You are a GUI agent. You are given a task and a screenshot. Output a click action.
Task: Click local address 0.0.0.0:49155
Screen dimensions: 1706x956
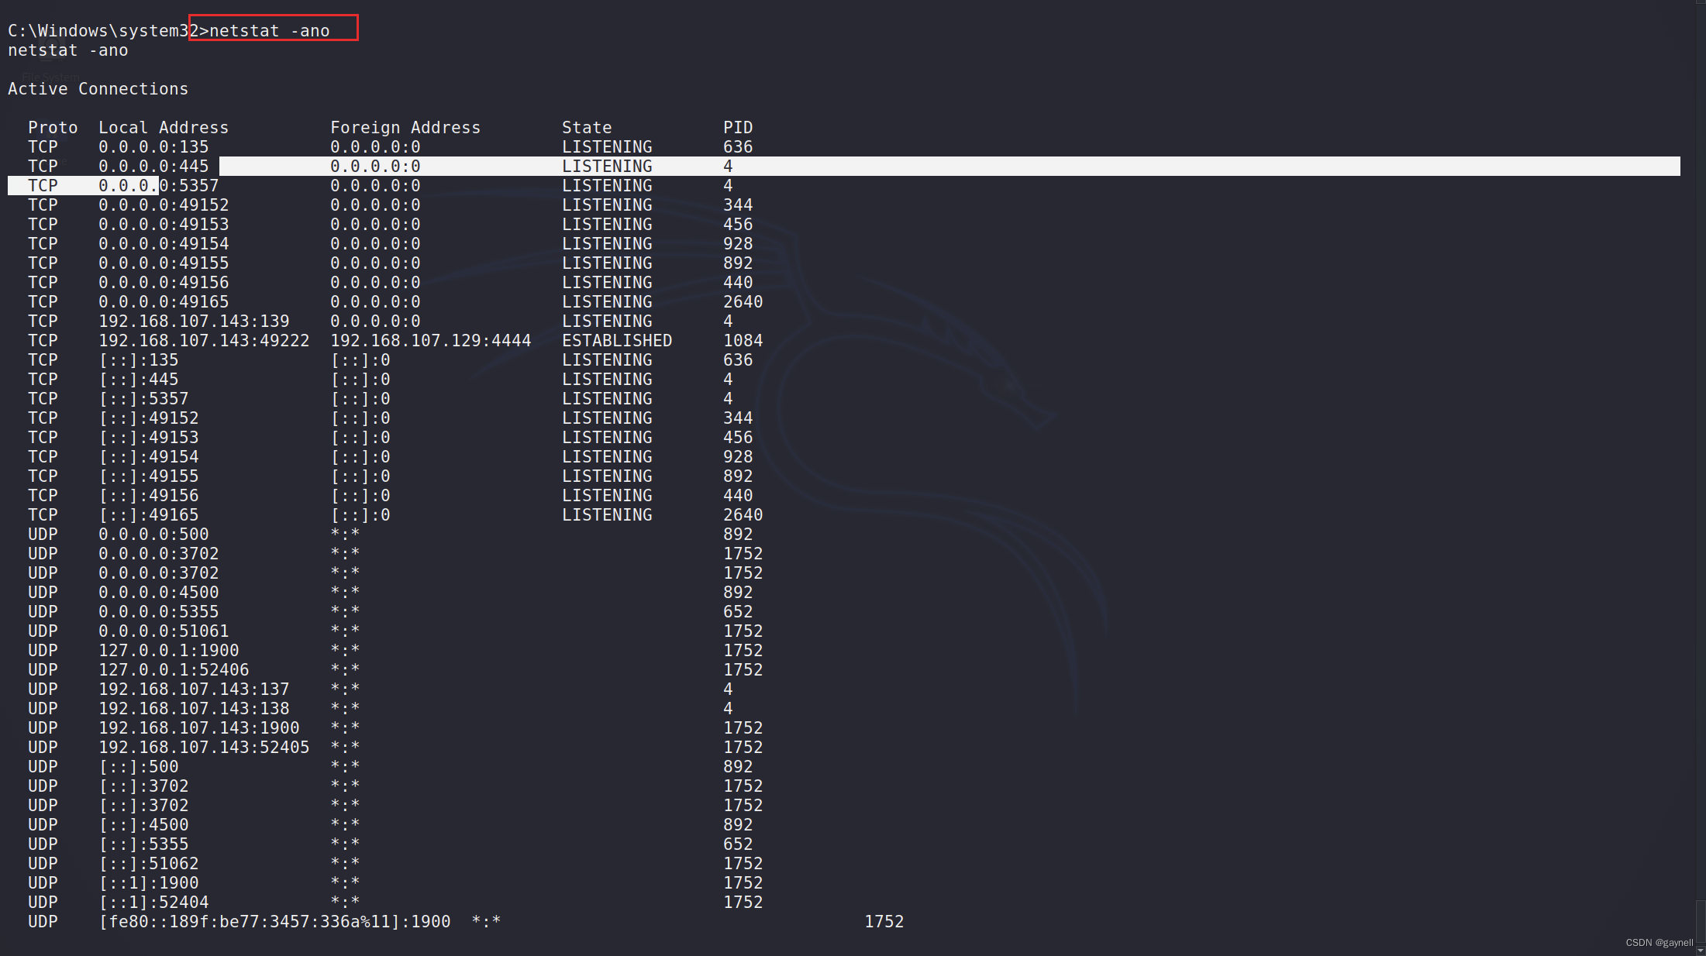point(164,263)
